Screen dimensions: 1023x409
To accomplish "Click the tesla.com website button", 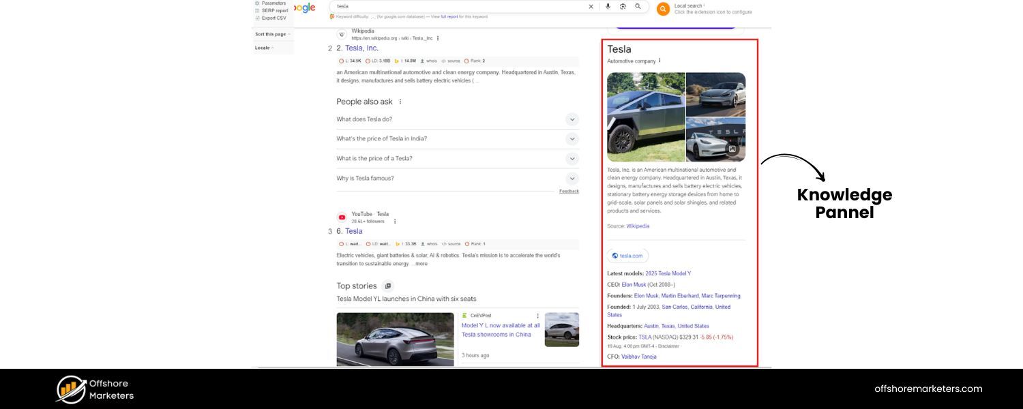I will [627, 256].
